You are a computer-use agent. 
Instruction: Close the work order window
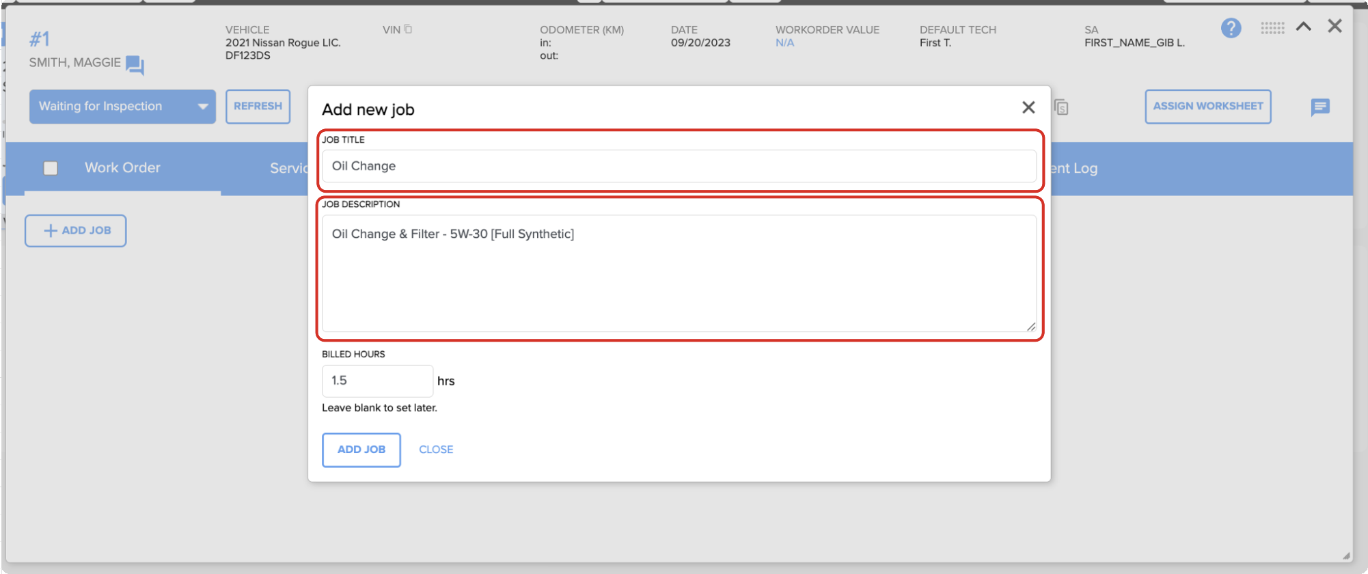(1335, 26)
